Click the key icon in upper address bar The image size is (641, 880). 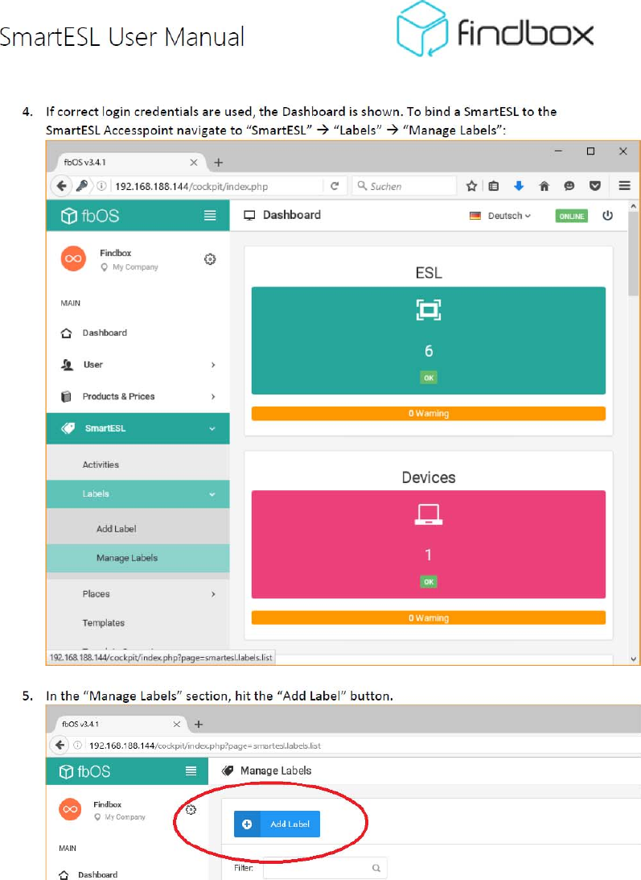[82, 186]
